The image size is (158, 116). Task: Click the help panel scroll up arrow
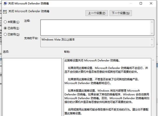153,60
